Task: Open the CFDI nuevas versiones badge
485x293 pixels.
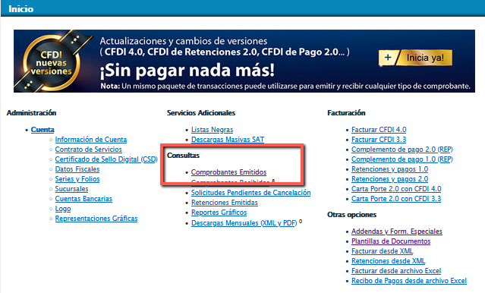Action: coord(52,63)
